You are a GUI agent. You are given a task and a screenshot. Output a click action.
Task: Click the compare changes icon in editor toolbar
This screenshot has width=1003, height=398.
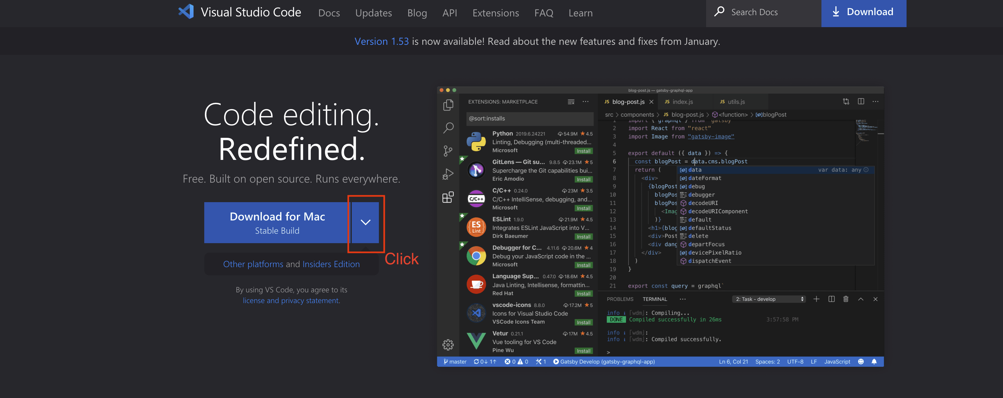point(846,102)
